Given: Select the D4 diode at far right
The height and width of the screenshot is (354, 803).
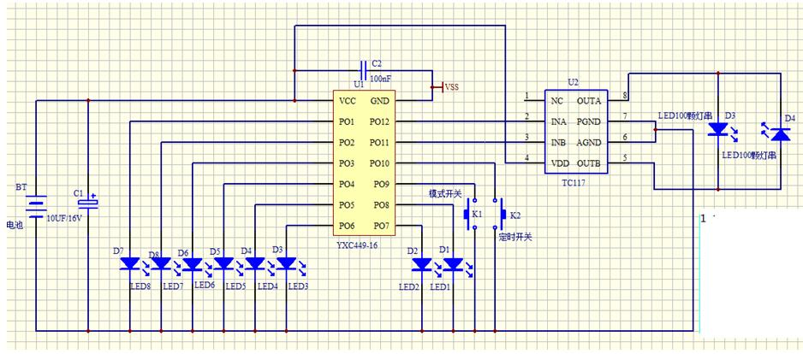Looking at the screenshot, I should point(779,133).
